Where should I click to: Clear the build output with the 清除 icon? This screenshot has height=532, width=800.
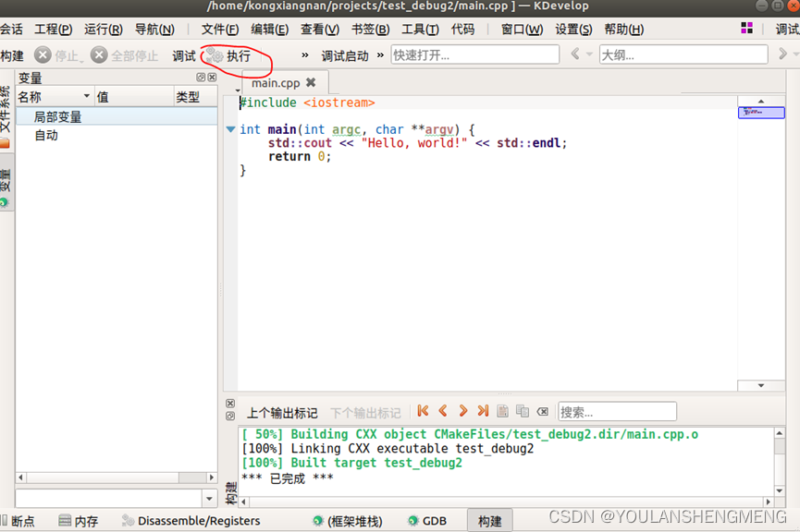(x=543, y=411)
